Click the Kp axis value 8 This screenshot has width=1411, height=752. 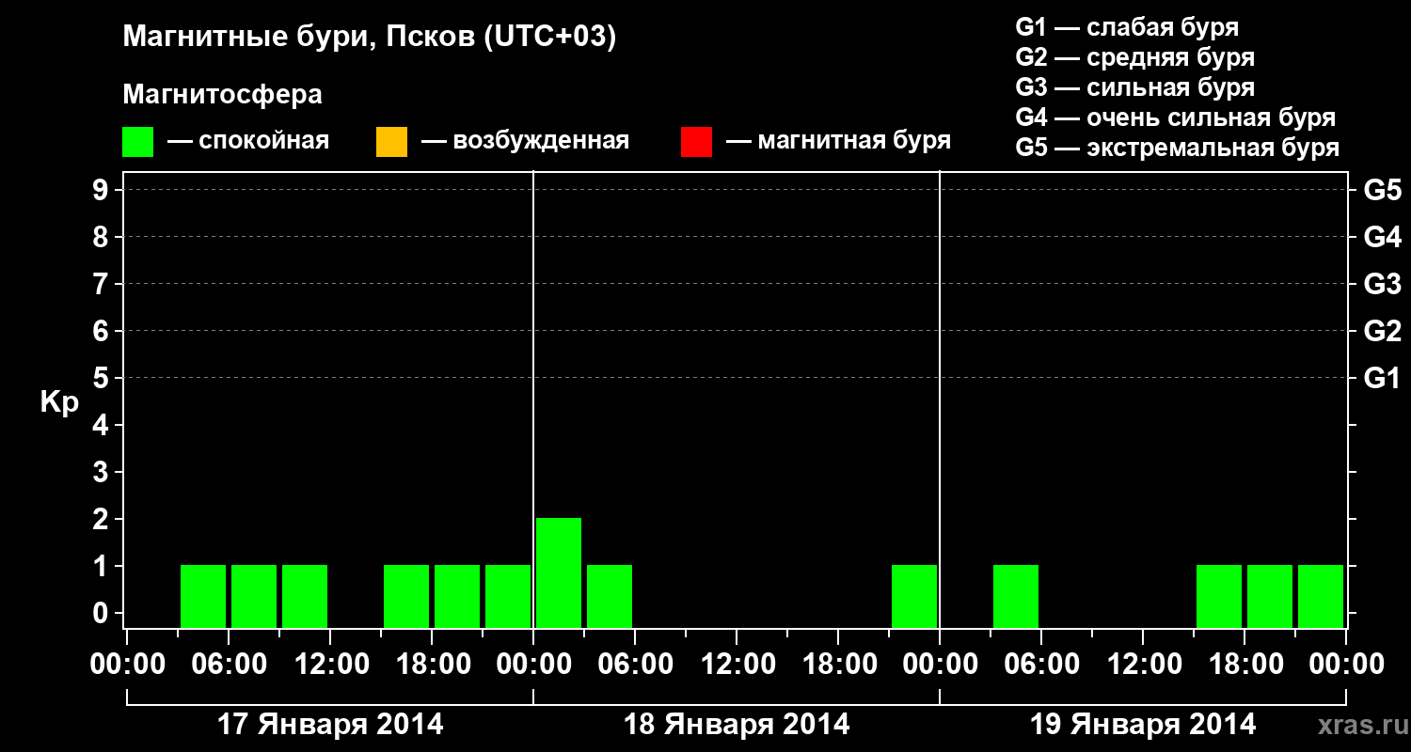103,237
